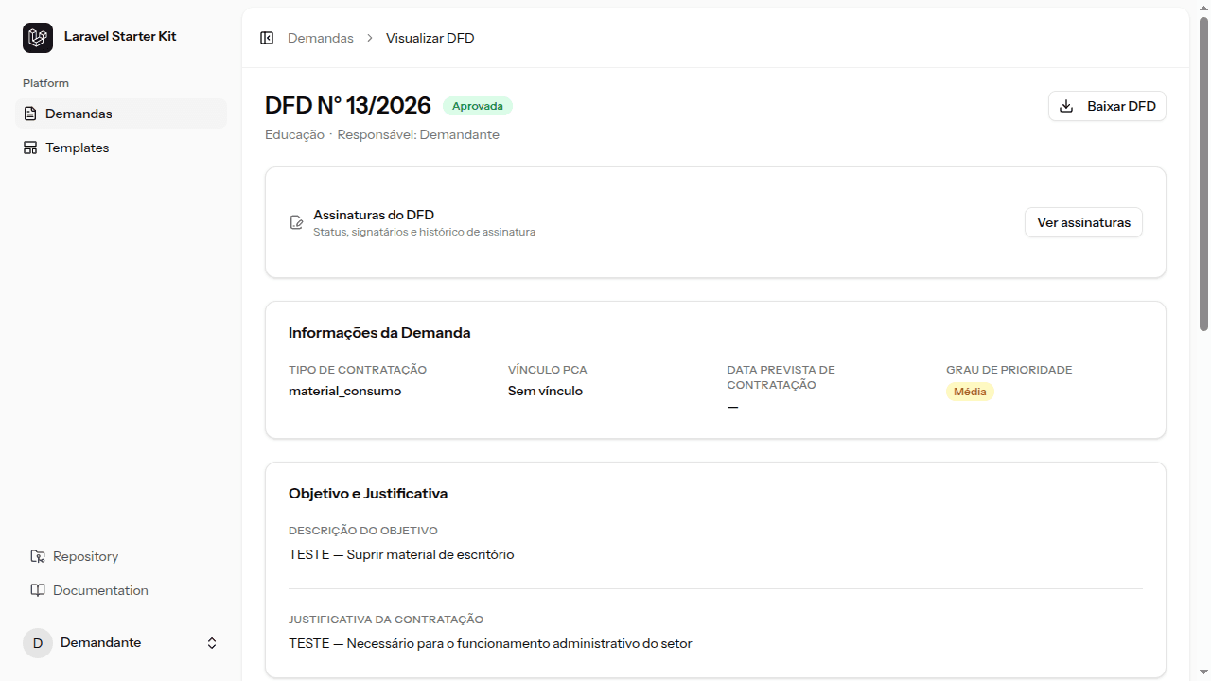Click the Assinaturas do DFD title
Viewport: 1211px width, 681px height.
point(374,215)
